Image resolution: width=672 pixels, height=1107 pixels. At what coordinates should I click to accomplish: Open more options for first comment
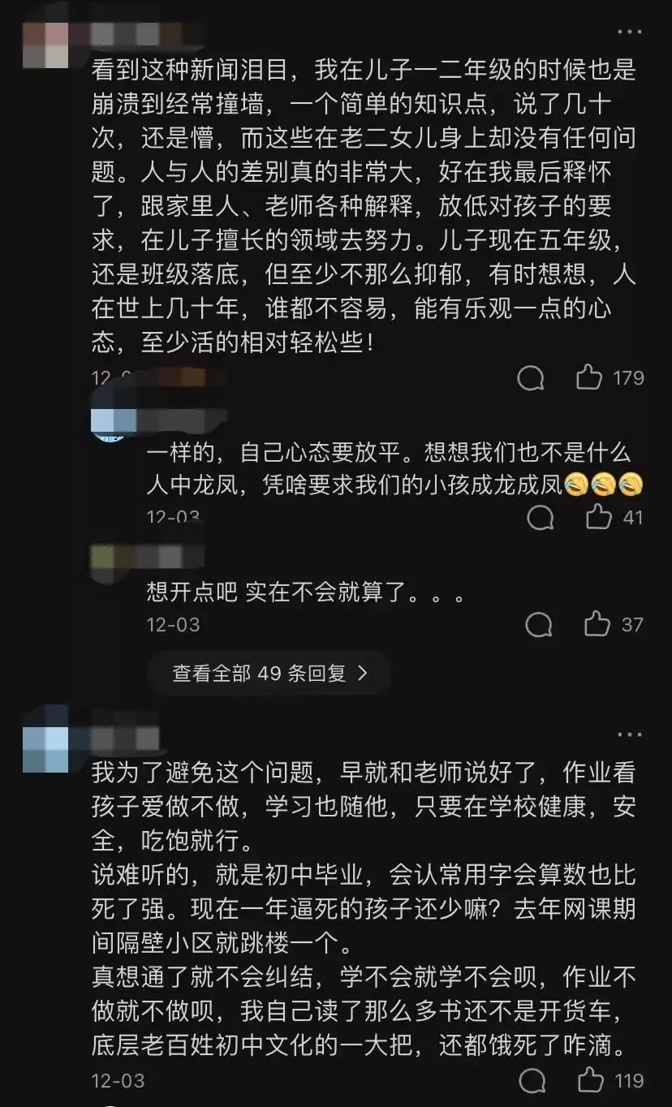tap(630, 32)
